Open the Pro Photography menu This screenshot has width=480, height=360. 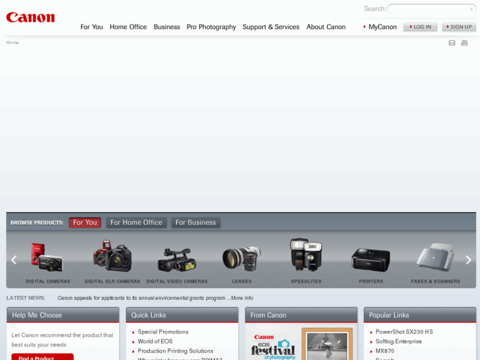211,27
